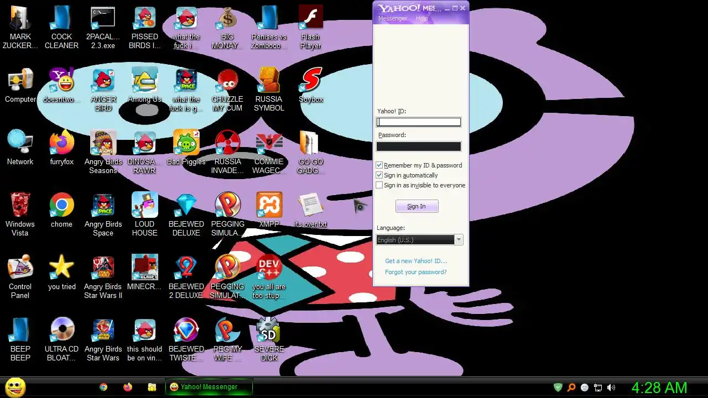Click the Sign In button
This screenshot has height=398, width=708.
[x=417, y=206]
